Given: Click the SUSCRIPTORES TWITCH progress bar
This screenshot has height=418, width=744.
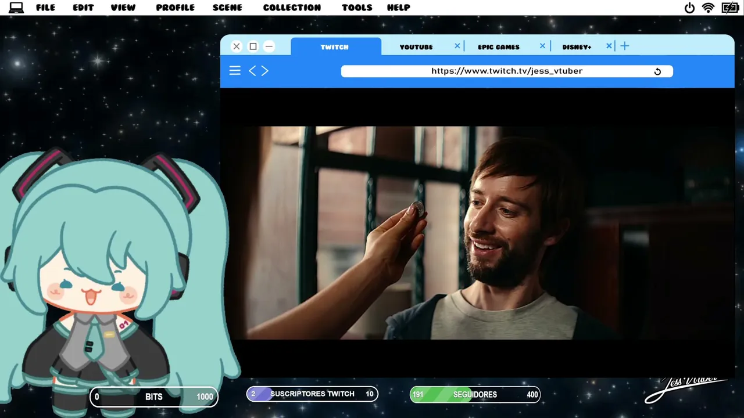Looking at the screenshot, I should [312, 394].
